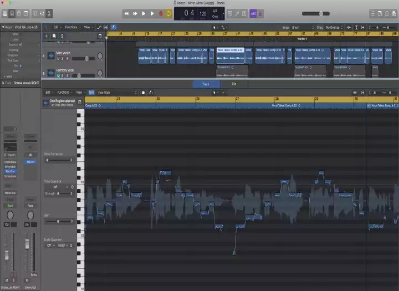399x291 pixels.
Task: Click the Inspector 'i' toolbar icon
Action: pos(12,13)
